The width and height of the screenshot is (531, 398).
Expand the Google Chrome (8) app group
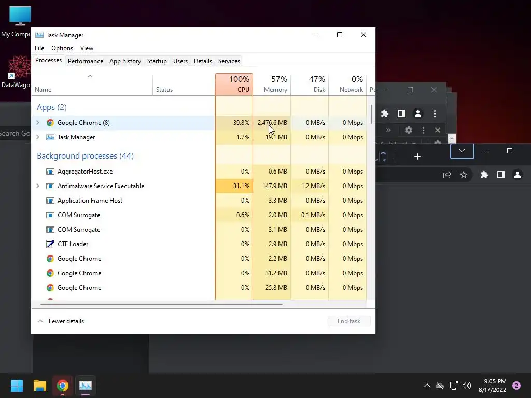pyautogui.click(x=37, y=122)
